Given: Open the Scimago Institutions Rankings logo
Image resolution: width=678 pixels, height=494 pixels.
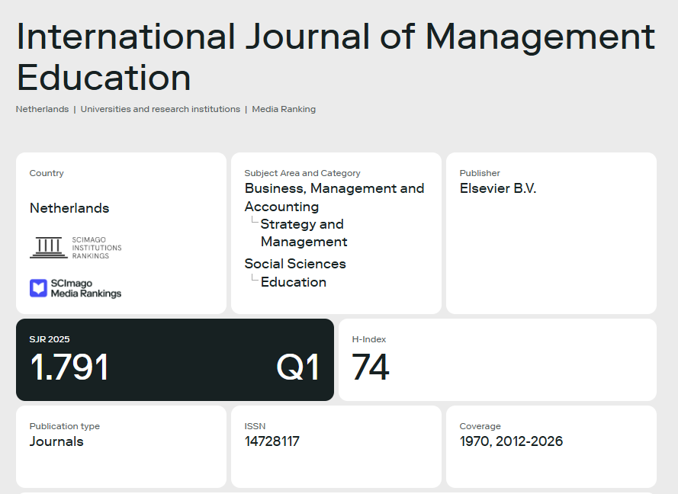Looking at the screenshot, I should click(x=76, y=248).
